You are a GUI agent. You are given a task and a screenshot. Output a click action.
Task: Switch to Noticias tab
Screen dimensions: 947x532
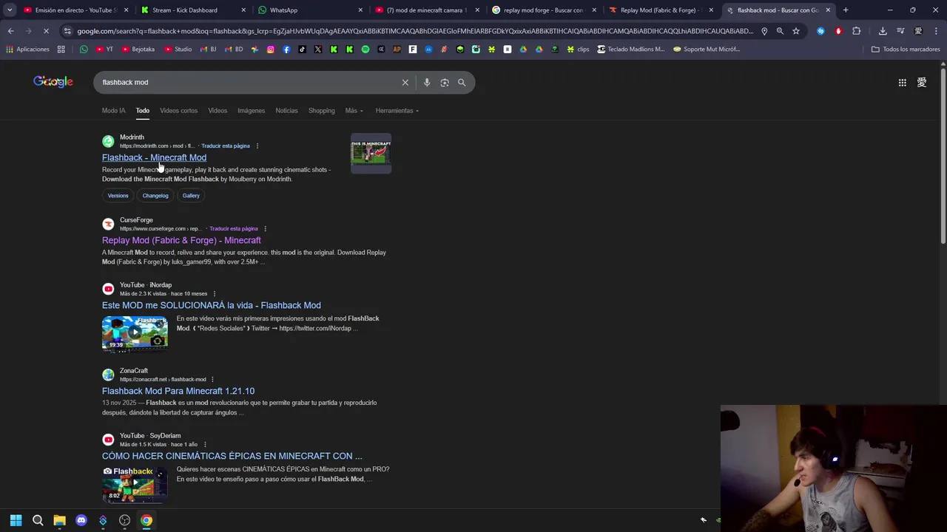286,111
